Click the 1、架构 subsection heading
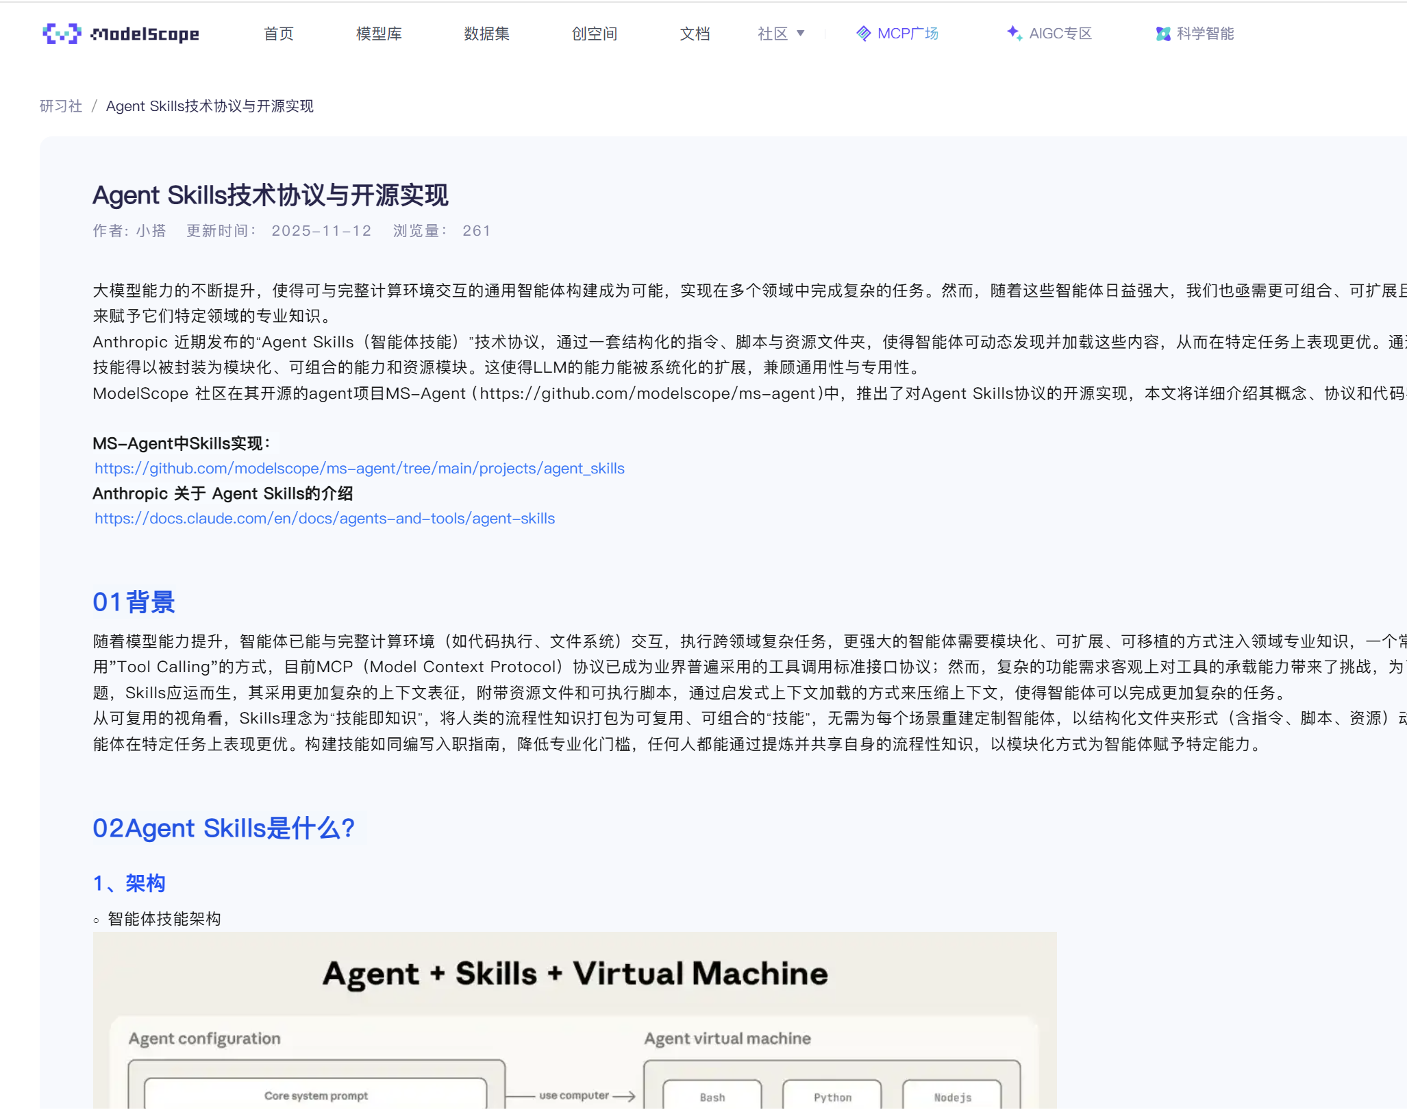The width and height of the screenshot is (1407, 1110). 129,884
